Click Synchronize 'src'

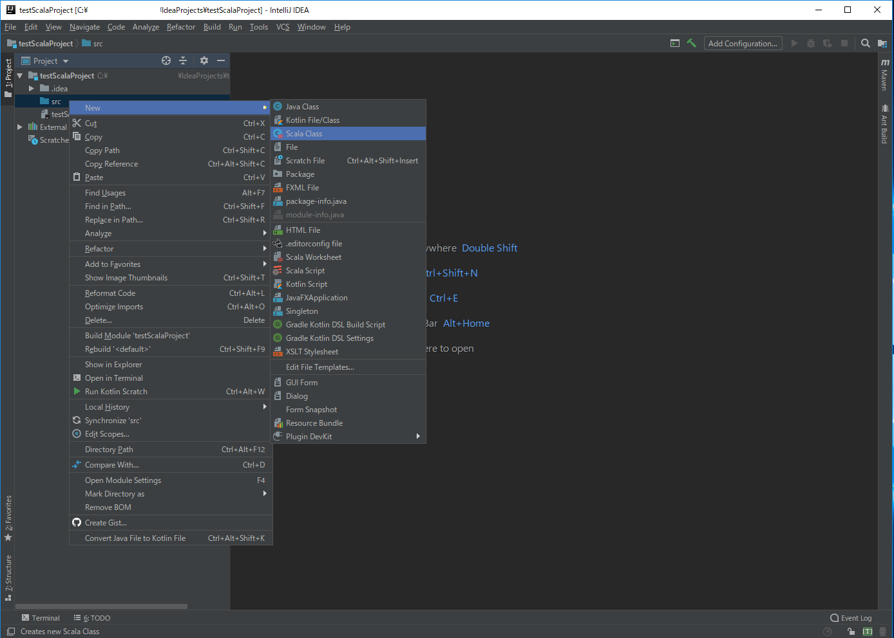click(171, 421)
